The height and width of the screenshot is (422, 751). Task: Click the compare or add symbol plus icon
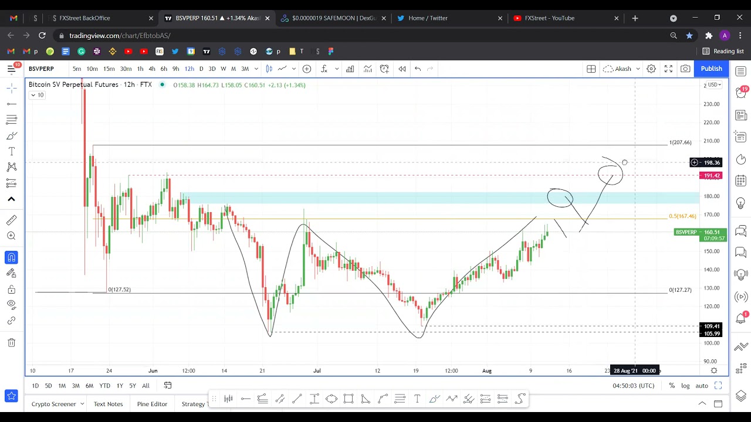(x=307, y=69)
